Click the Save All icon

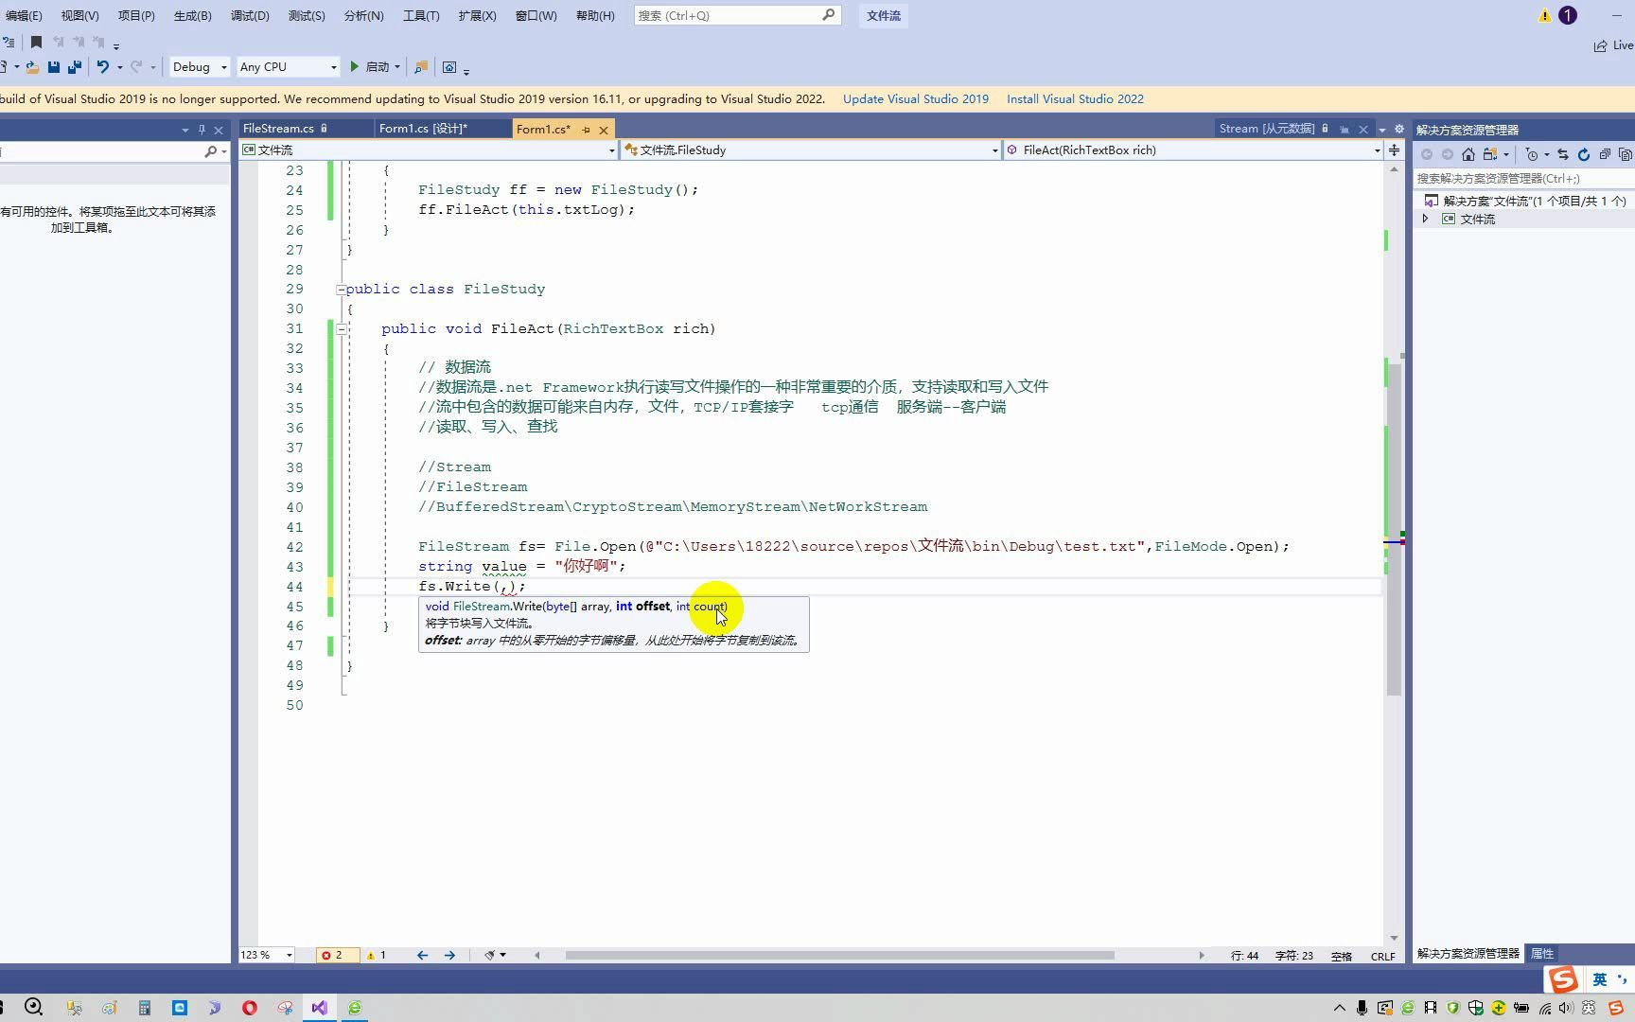(75, 67)
